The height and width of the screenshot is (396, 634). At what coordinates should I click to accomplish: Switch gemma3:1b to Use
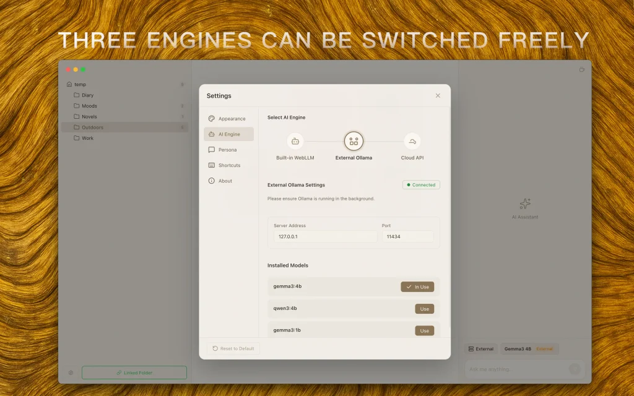[x=424, y=330]
